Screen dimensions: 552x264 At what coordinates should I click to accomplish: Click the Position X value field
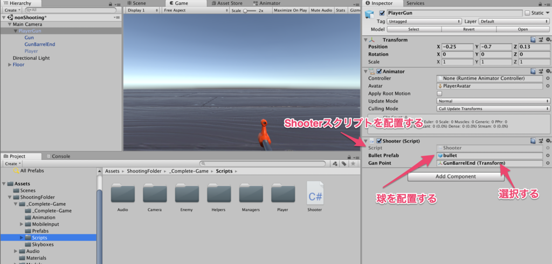(457, 47)
